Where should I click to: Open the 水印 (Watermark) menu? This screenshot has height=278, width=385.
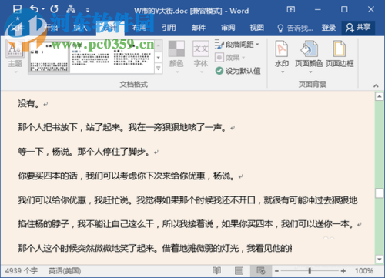click(x=282, y=56)
